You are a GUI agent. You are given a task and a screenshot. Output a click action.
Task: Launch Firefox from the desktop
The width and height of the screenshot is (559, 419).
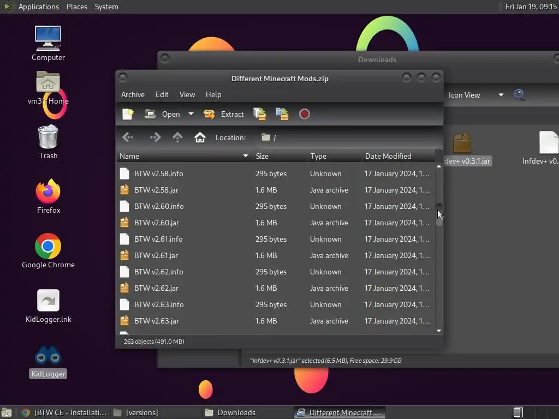pos(48,196)
